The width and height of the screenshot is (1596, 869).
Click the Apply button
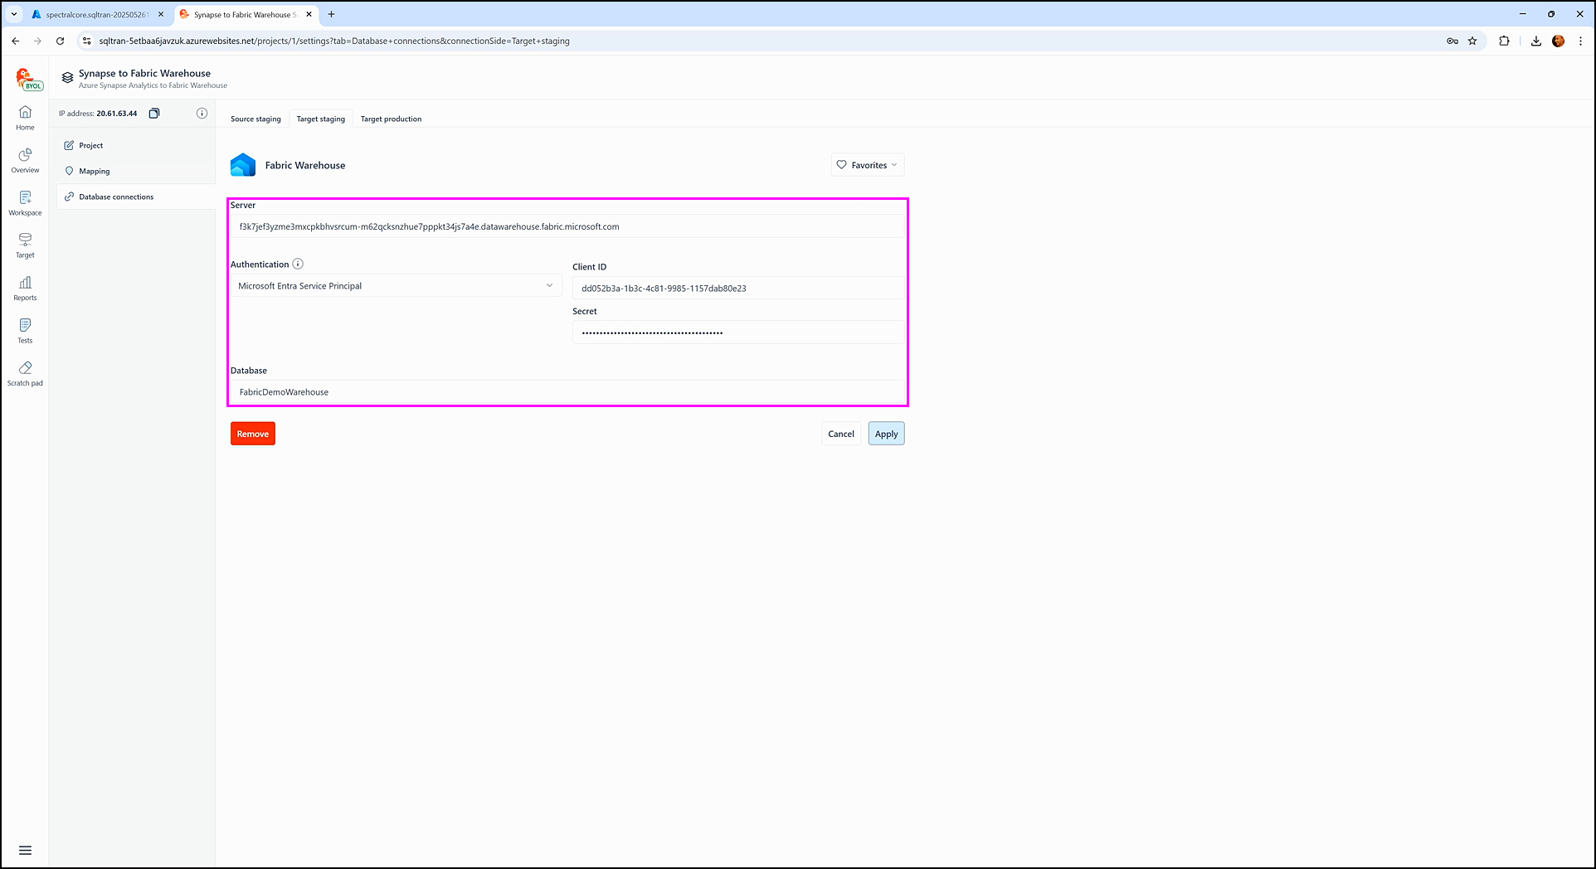point(886,434)
